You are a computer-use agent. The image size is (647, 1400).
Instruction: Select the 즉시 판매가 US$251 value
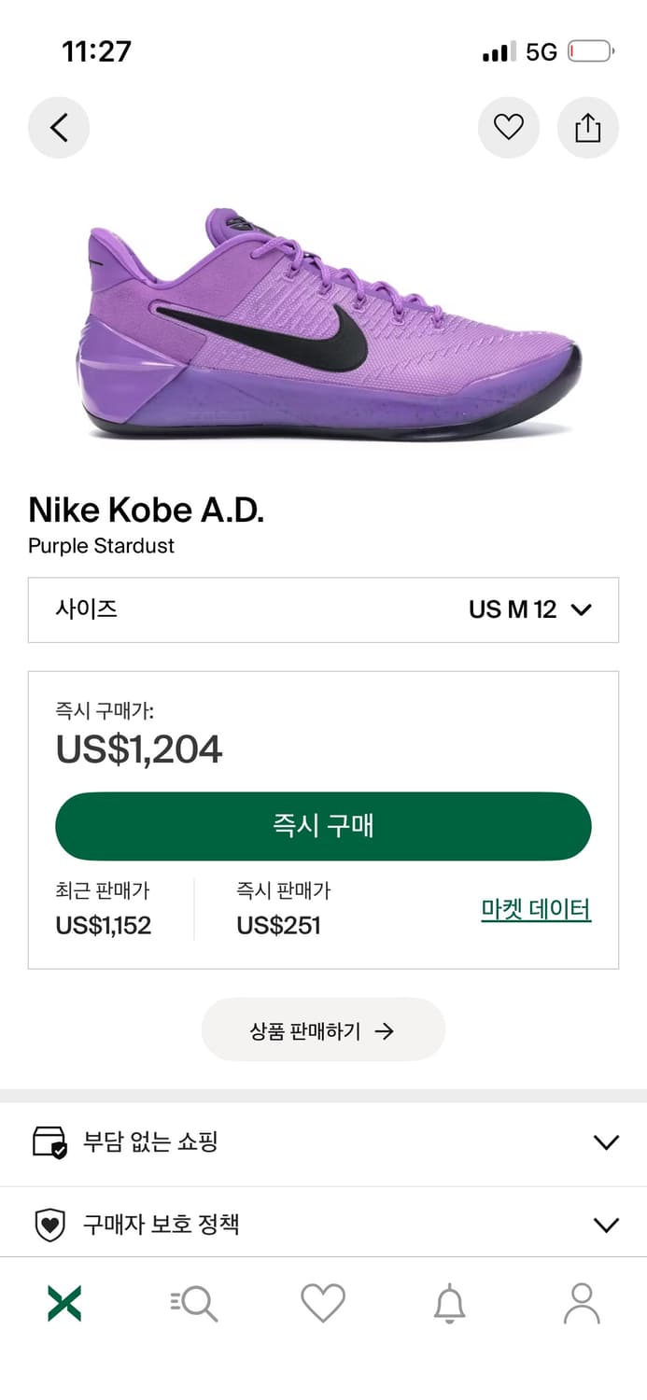coord(277,928)
